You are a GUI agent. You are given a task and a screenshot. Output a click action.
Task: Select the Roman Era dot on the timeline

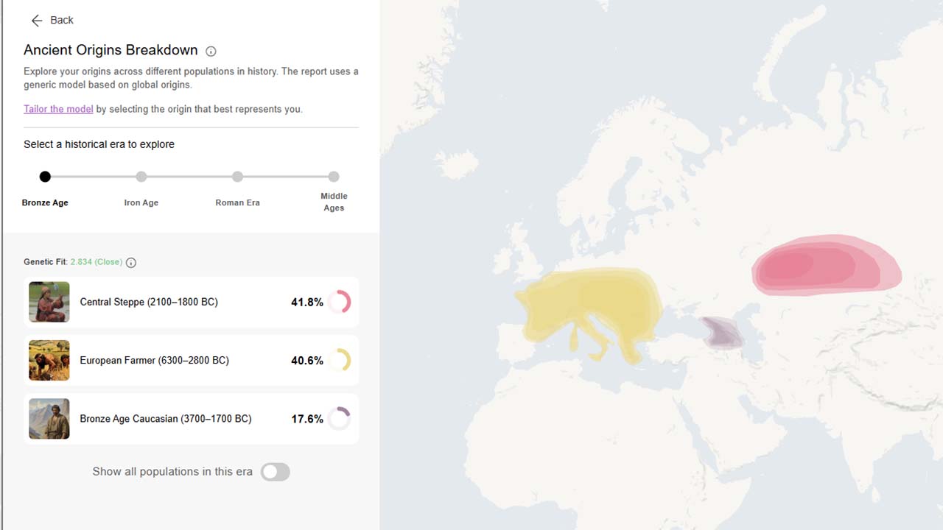(x=237, y=177)
